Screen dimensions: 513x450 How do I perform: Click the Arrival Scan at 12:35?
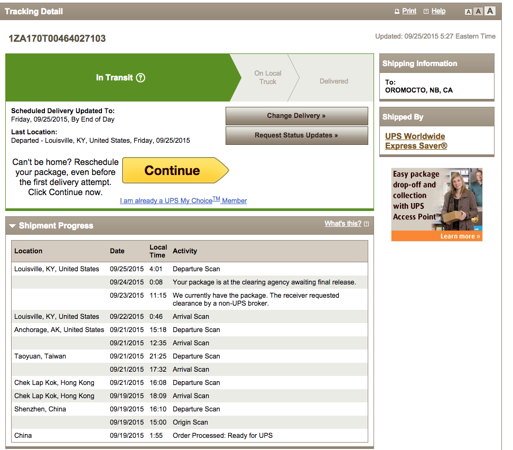(191, 343)
